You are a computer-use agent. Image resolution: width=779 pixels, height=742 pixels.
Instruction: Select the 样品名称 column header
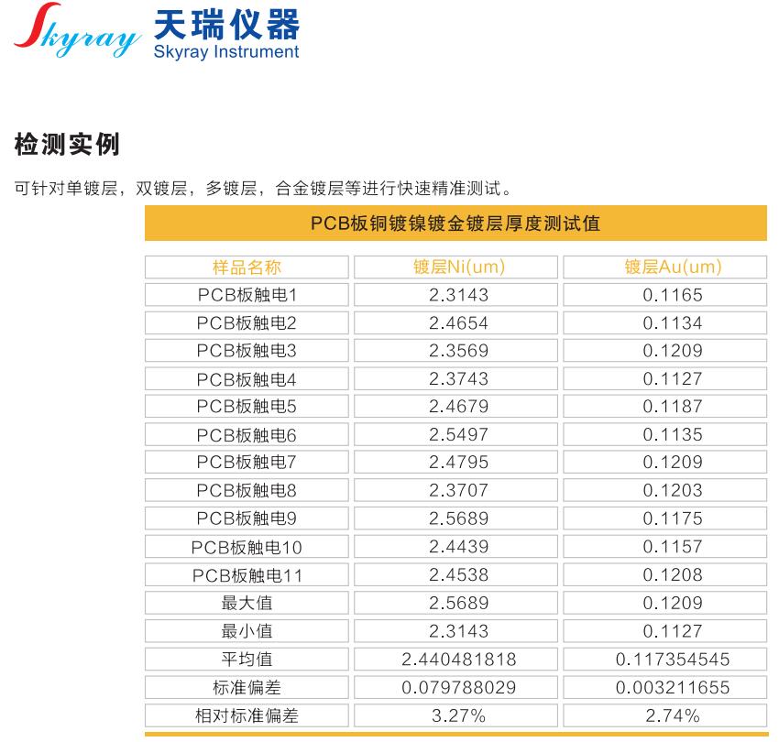(x=247, y=267)
